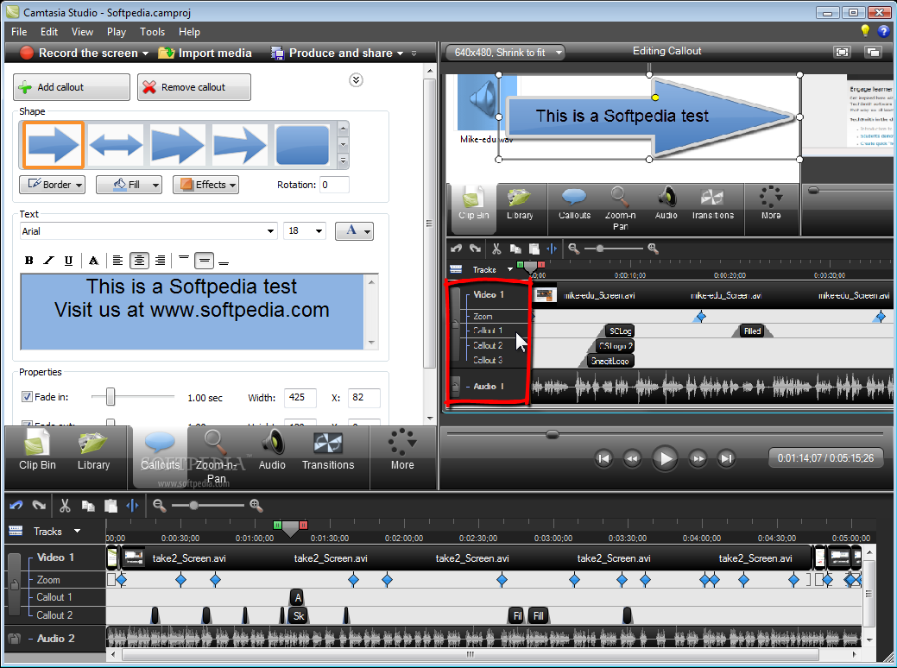
Task: Click the full screen preview icon
Action: (842, 53)
